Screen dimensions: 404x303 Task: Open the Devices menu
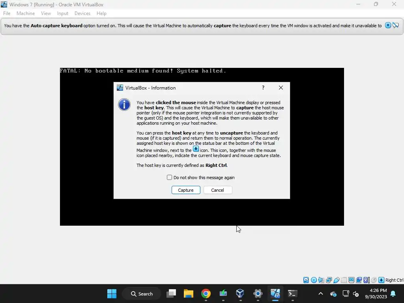[x=82, y=13]
